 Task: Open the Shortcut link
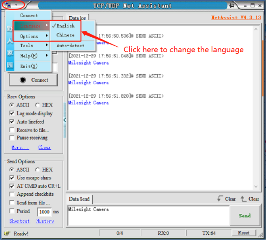click(20, 221)
